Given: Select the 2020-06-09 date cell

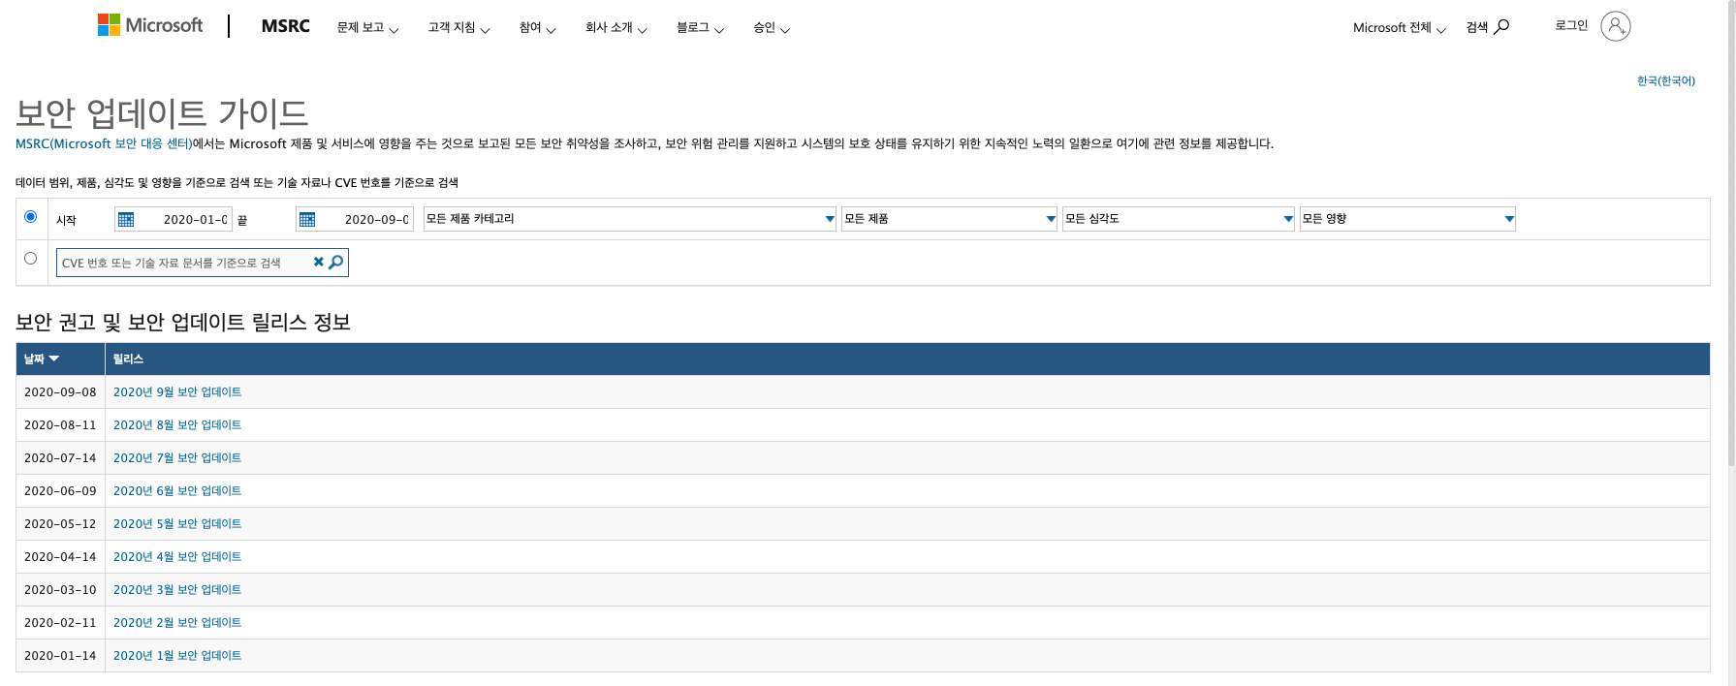Looking at the screenshot, I should pyautogui.click(x=60, y=490).
